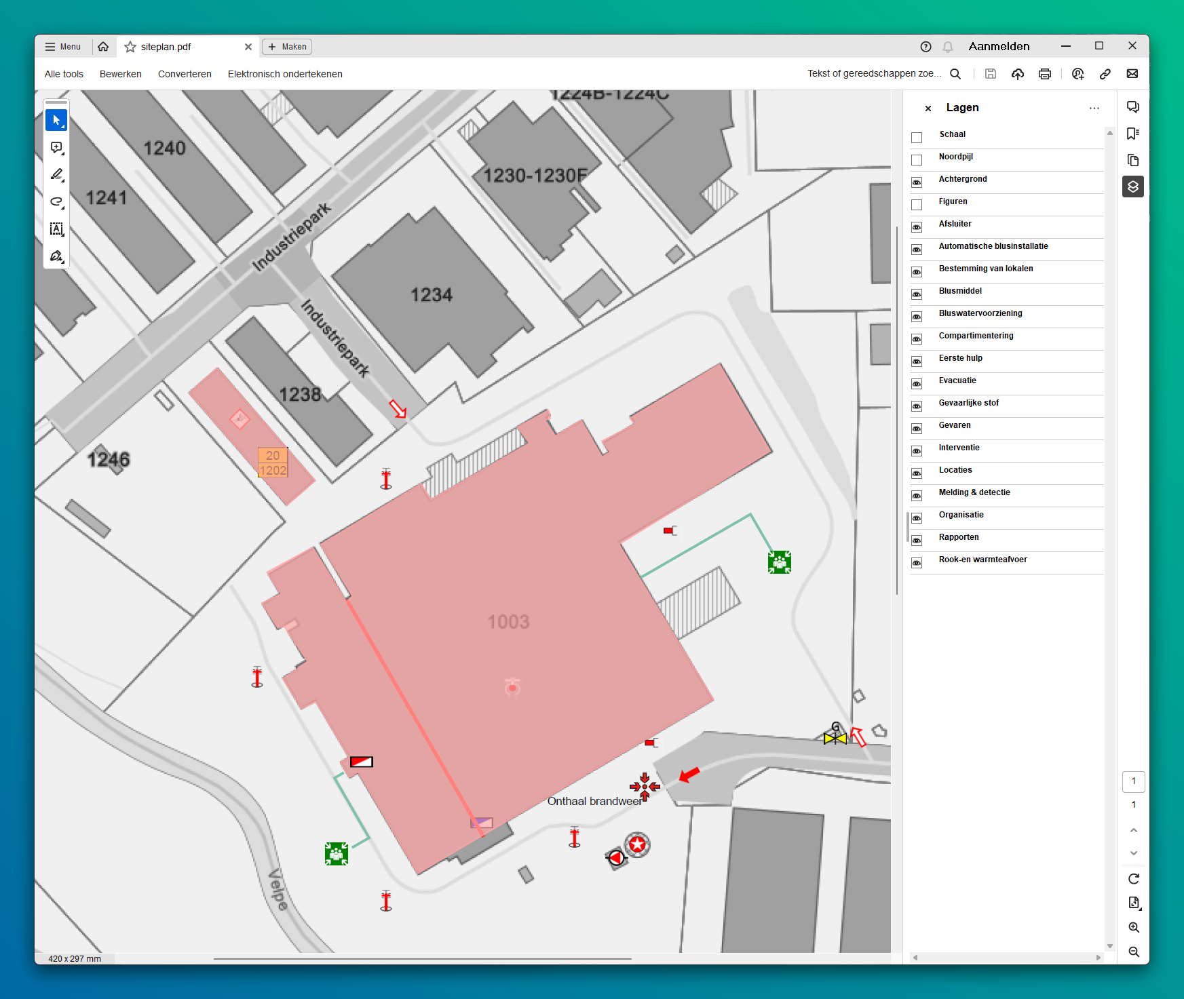
Task: Hide the Achtergrond layer
Action: [x=917, y=182]
